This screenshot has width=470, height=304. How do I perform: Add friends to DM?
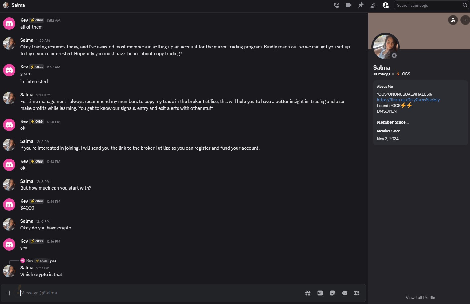coord(373,5)
